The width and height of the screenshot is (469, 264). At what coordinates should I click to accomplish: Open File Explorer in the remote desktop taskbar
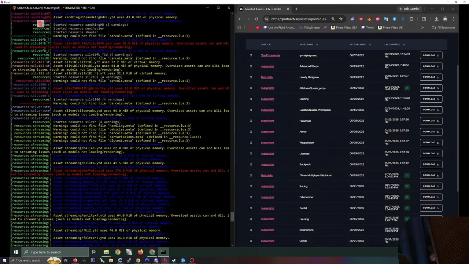[106, 252]
